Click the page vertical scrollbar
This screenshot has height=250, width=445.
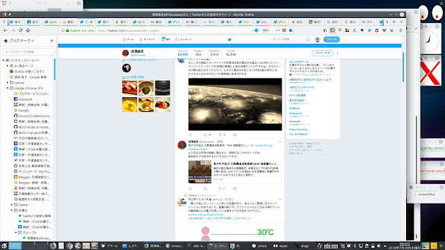tap(403, 67)
